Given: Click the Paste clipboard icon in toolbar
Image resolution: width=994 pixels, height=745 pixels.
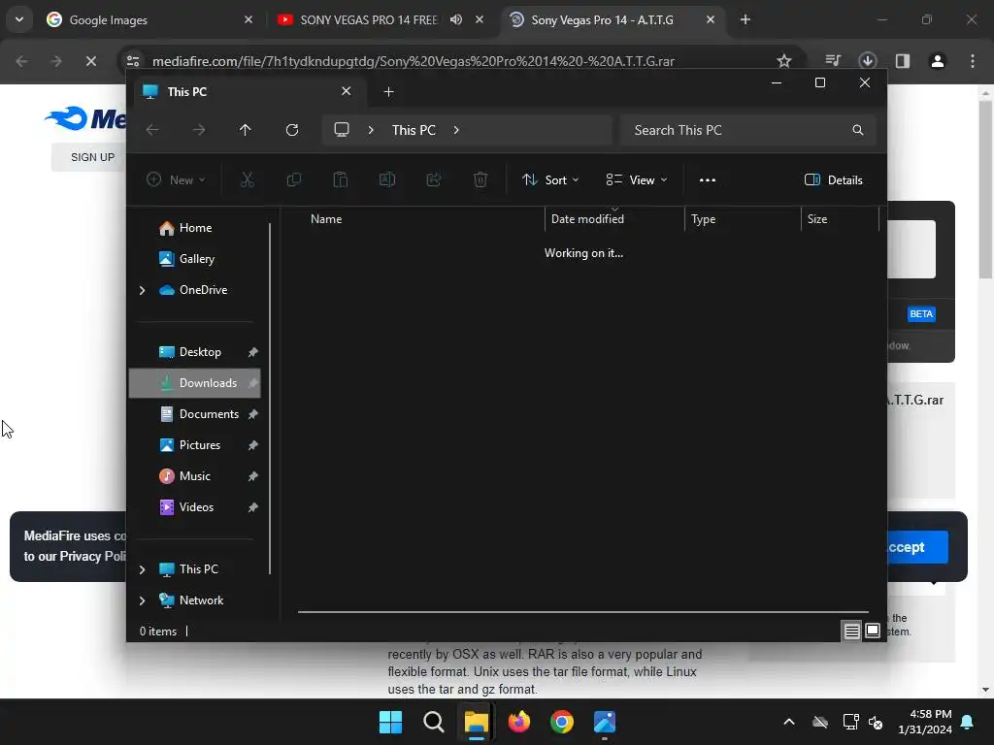Looking at the screenshot, I should click(341, 179).
